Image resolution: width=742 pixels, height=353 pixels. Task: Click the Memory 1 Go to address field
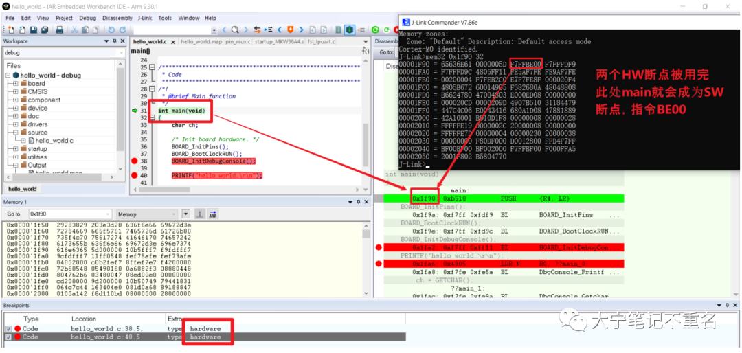click(69, 214)
